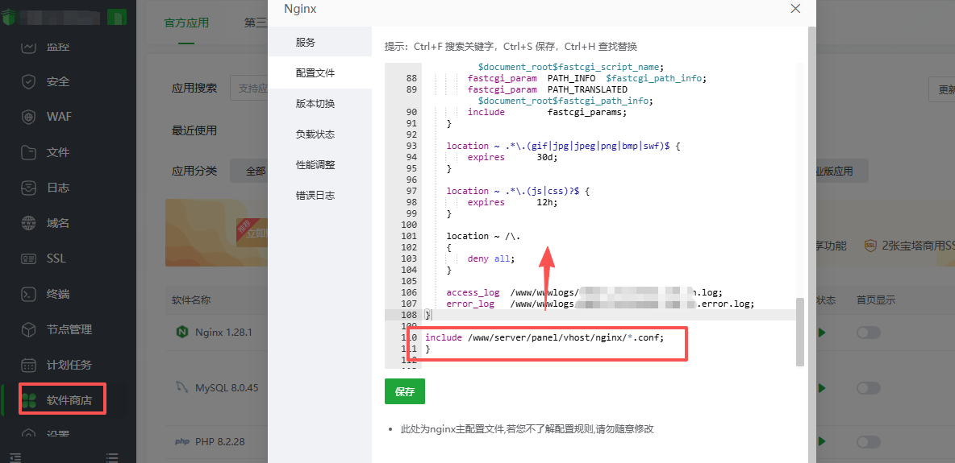Open the 终端 terminal icon
Viewport: 955px width, 463px height.
pos(28,294)
